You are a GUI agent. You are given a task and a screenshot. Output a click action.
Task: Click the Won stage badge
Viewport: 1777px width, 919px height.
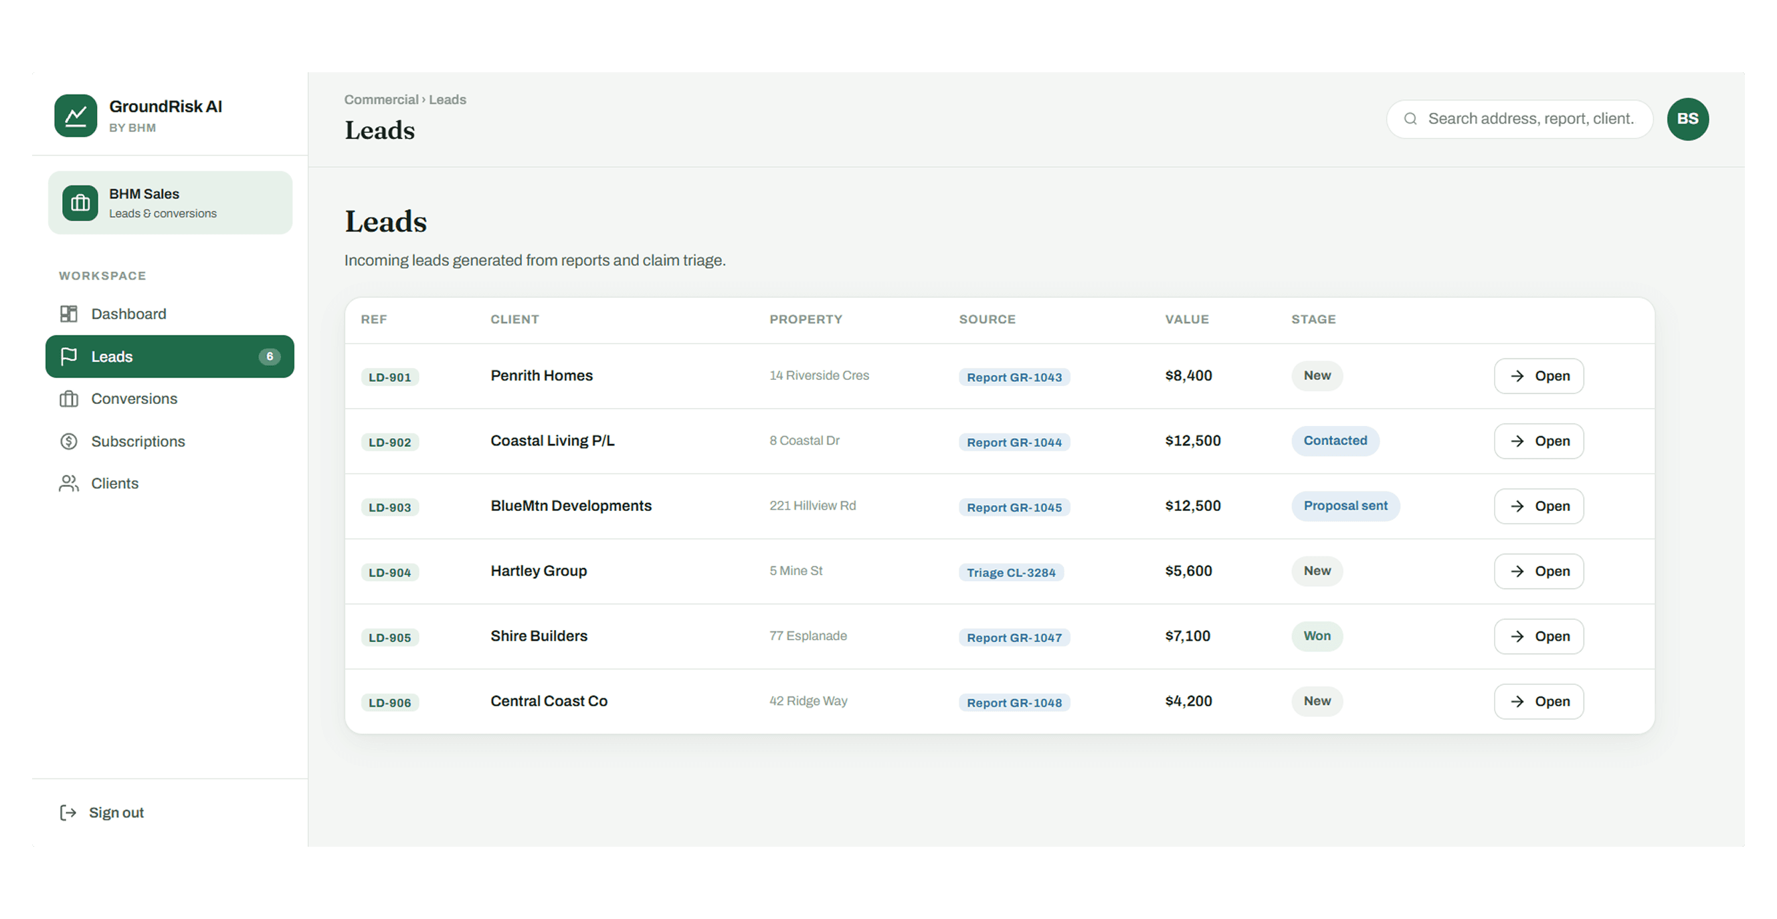click(1317, 636)
